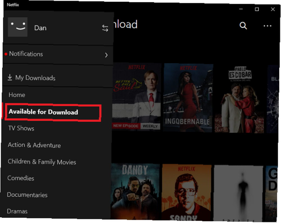Open the Documentaries category

tap(27, 195)
